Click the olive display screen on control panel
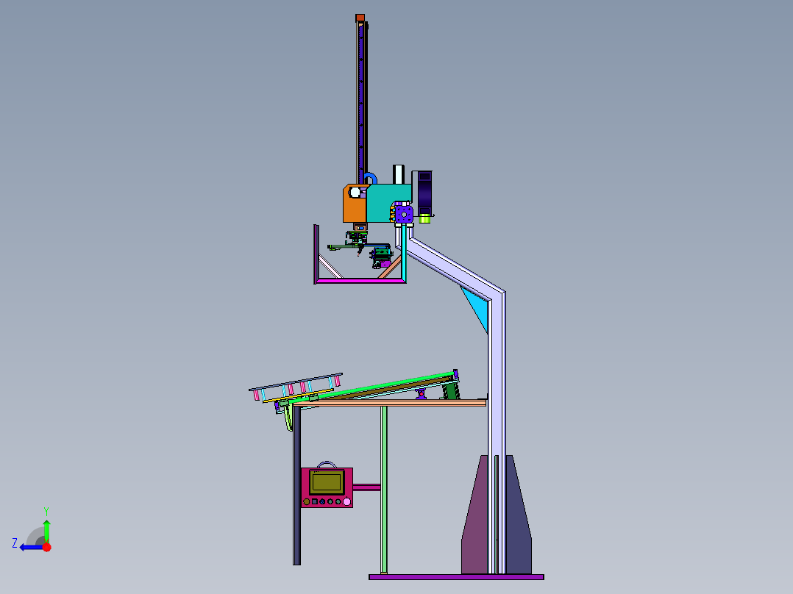Viewport: 793px width, 594px height. tap(327, 482)
